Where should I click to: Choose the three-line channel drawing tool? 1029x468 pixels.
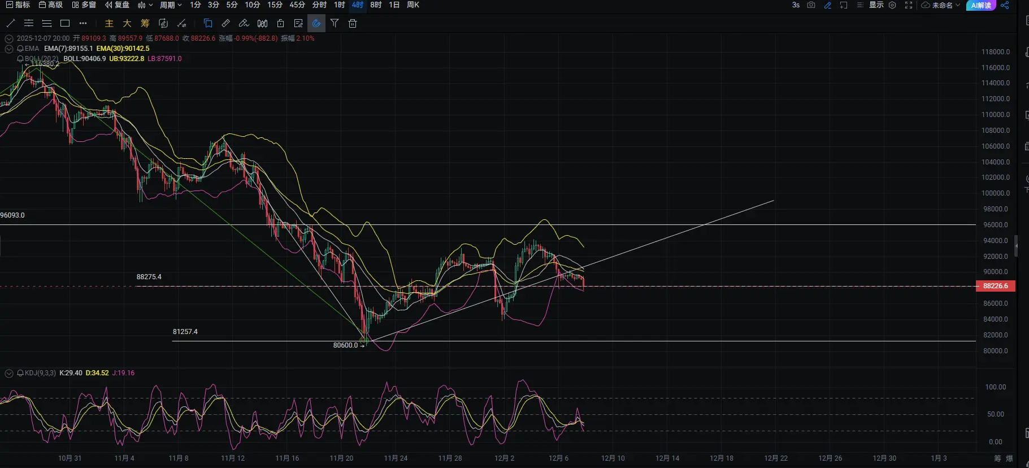pos(47,23)
